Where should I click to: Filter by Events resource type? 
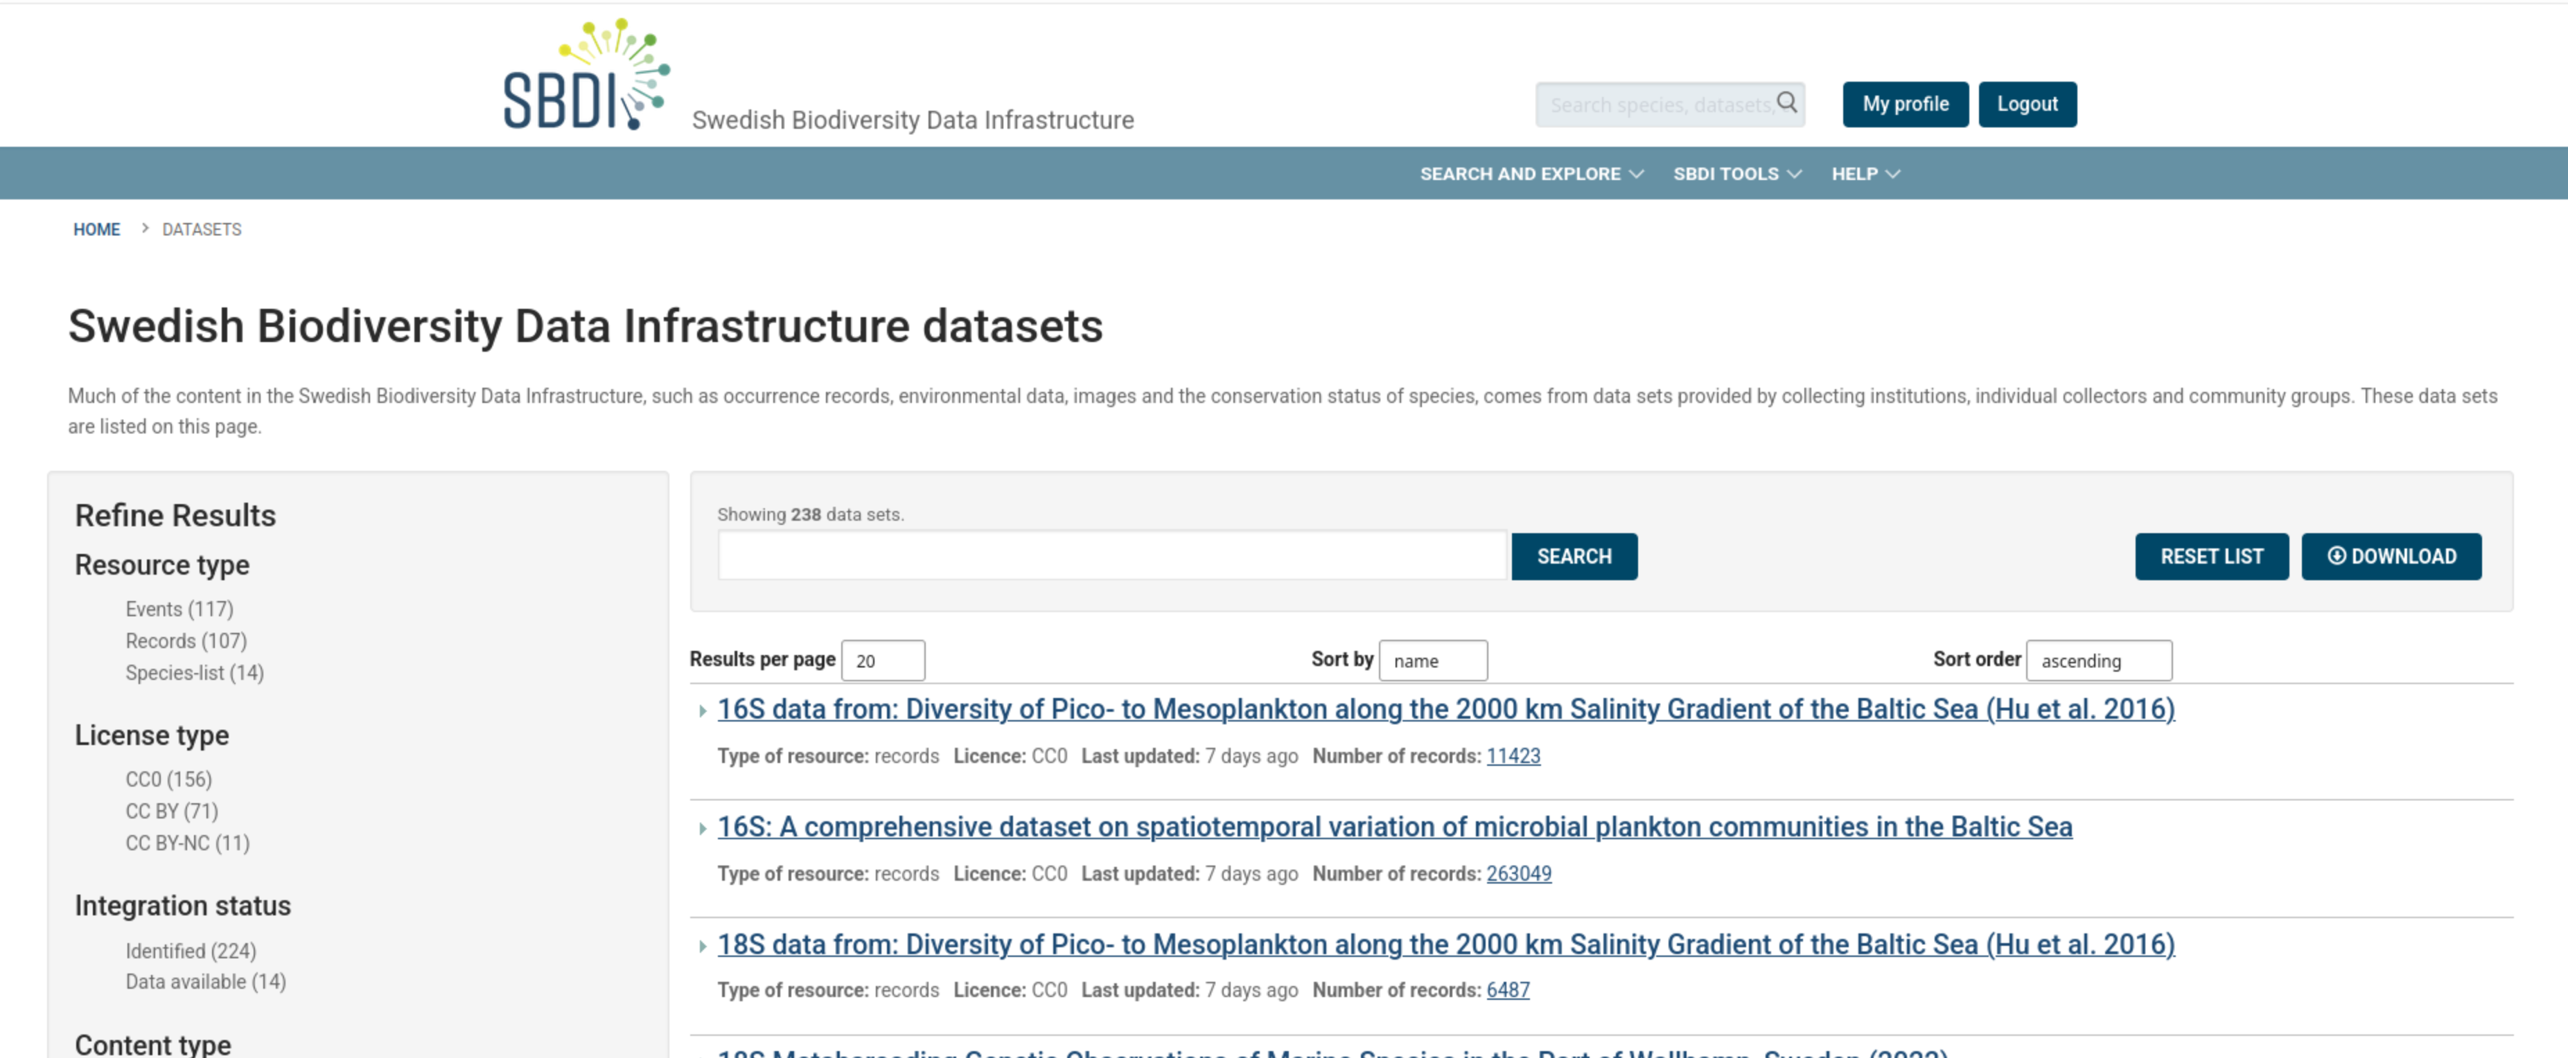click(179, 610)
